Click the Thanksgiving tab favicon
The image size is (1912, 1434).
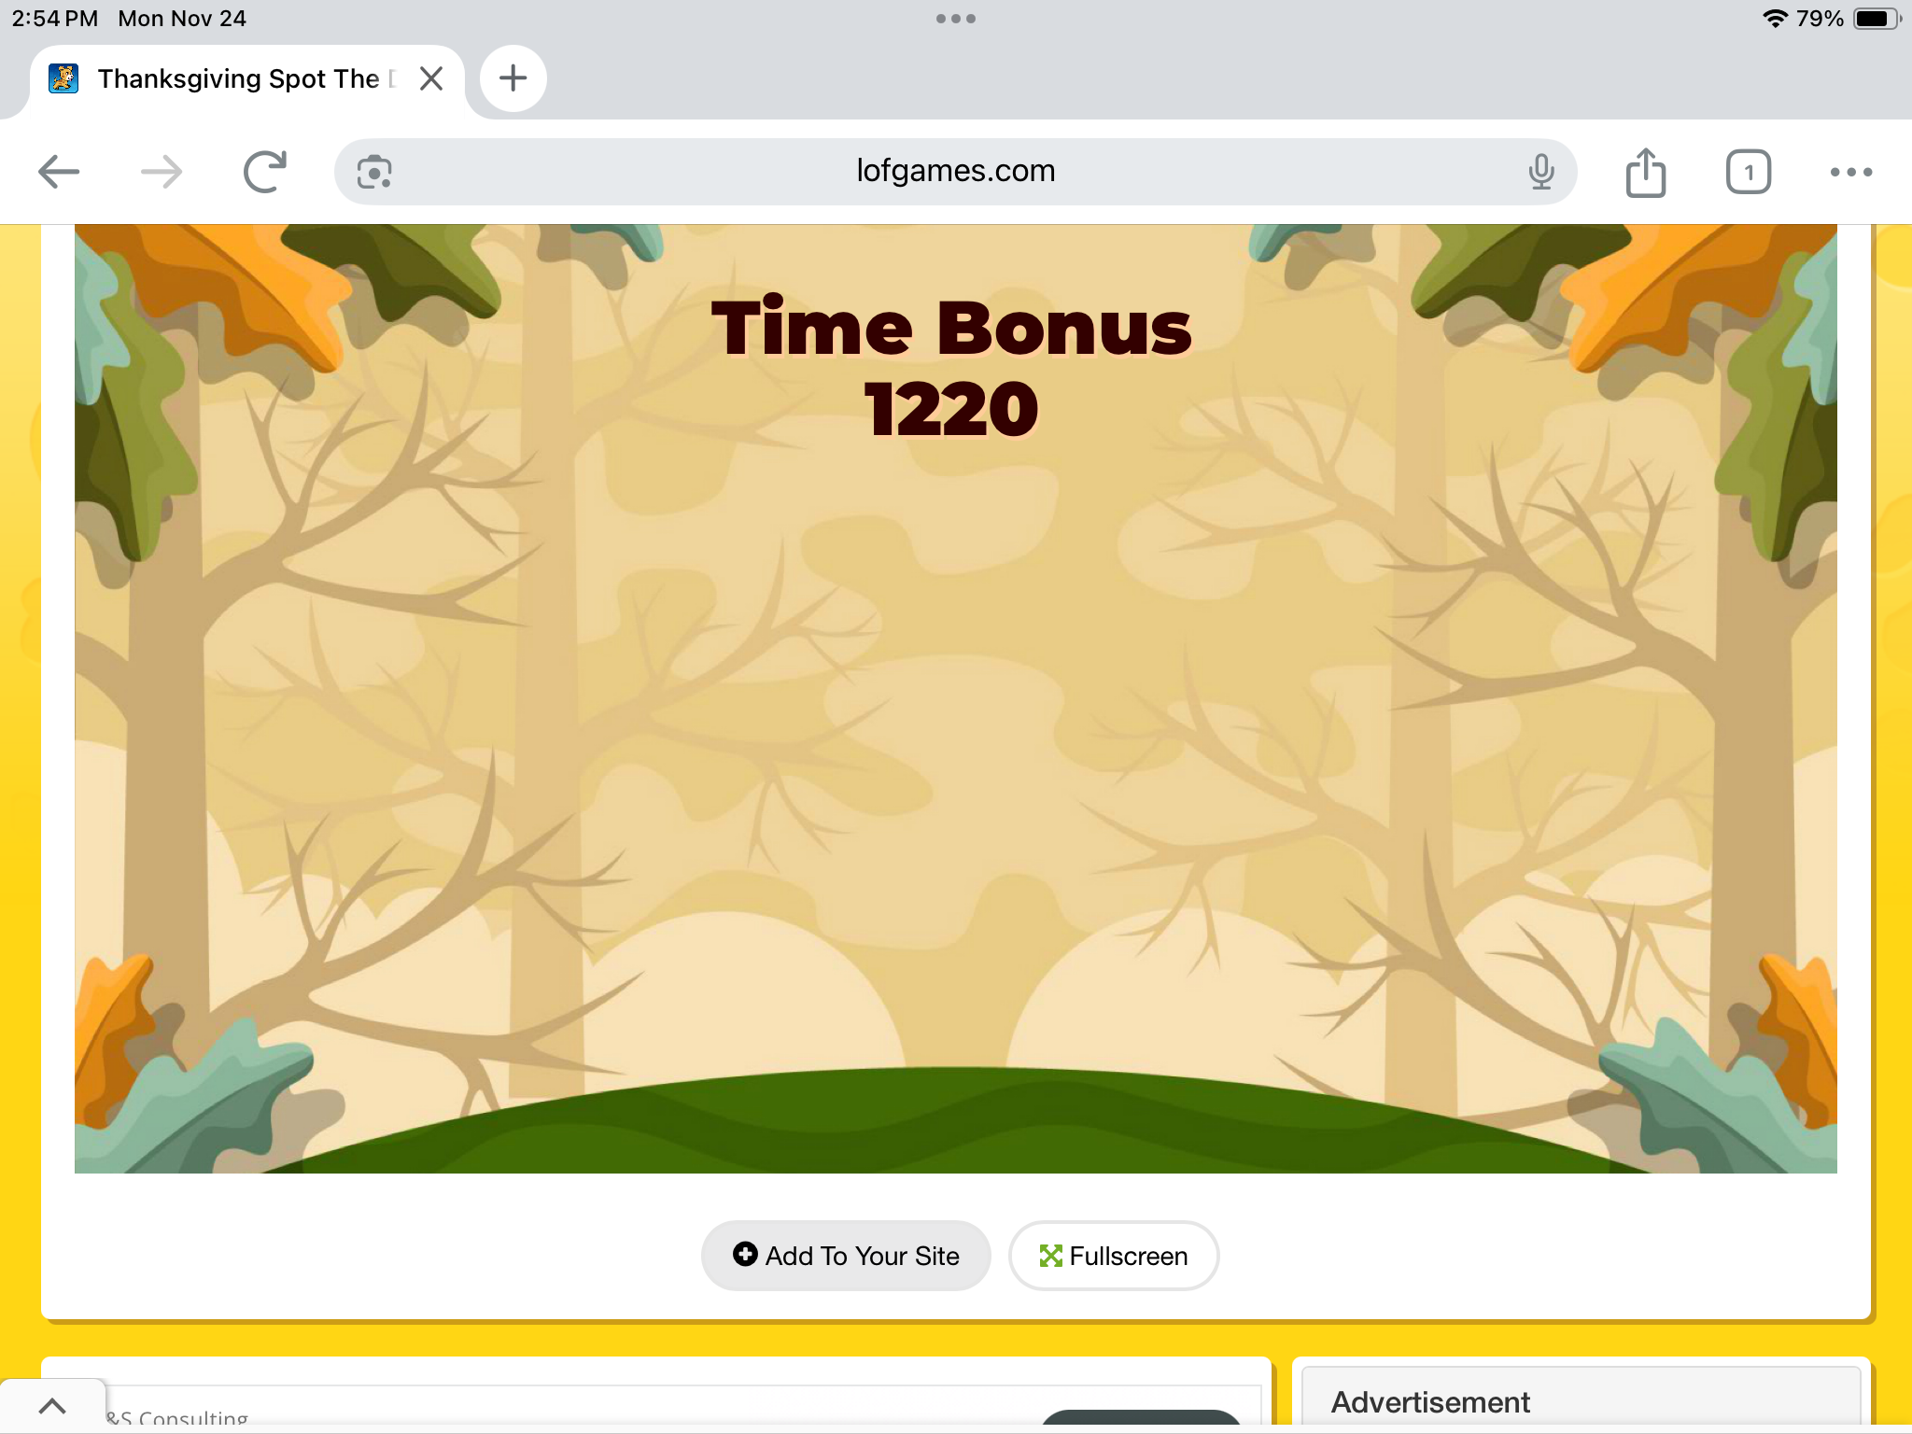coord(63,78)
